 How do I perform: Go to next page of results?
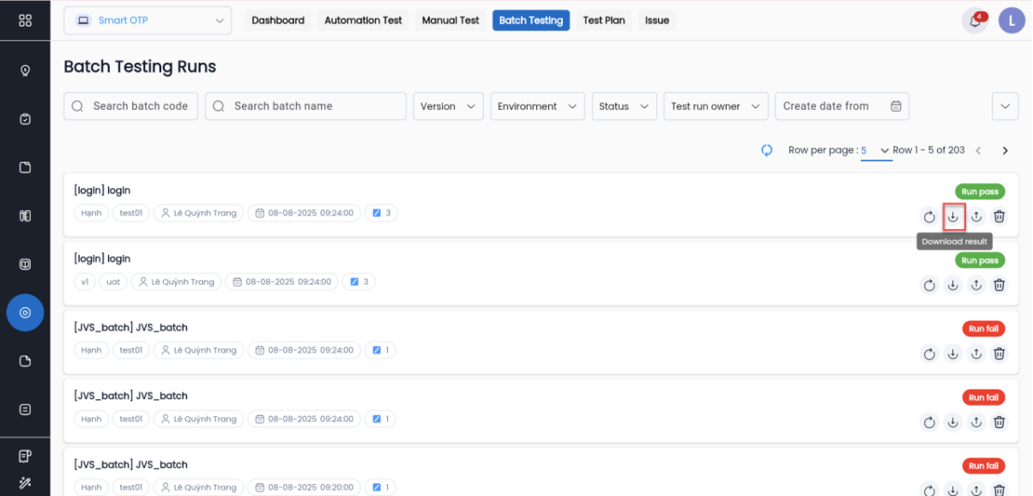coord(1005,150)
